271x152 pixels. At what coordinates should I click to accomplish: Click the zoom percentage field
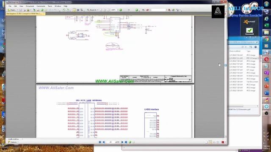click(x=113, y=10)
